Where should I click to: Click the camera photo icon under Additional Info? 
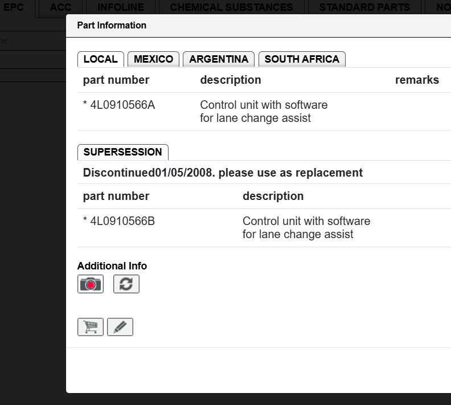coord(91,284)
